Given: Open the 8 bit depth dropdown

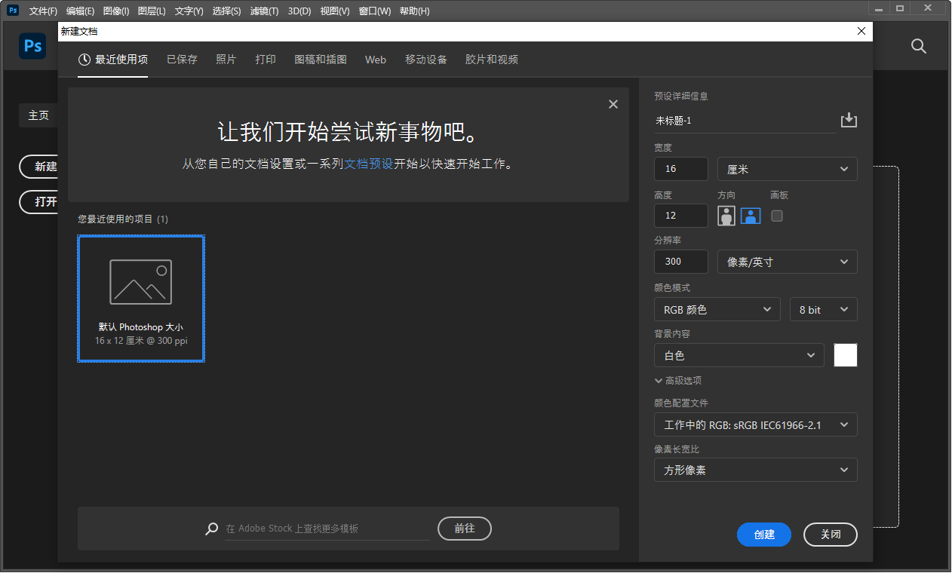Looking at the screenshot, I should [x=823, y=309].
